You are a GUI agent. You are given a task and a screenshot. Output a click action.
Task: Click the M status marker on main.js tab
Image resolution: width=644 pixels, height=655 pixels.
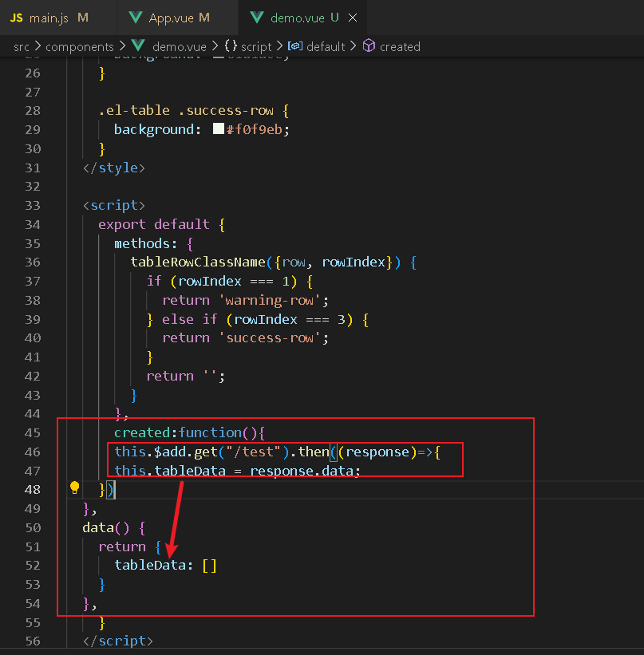tap(83, 18)
